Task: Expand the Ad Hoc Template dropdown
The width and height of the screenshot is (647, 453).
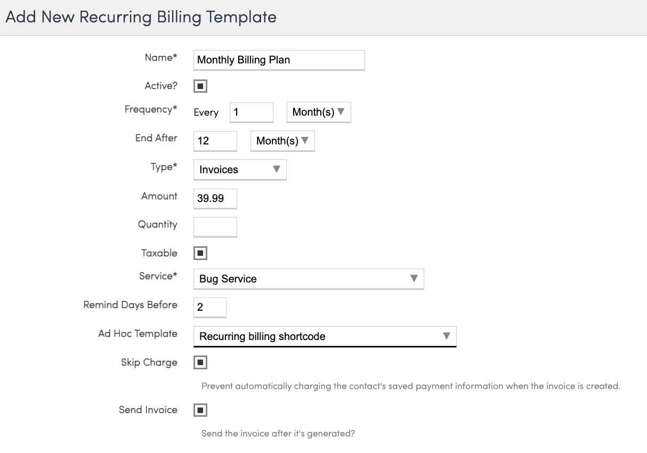Action: [x=325, y=337]
